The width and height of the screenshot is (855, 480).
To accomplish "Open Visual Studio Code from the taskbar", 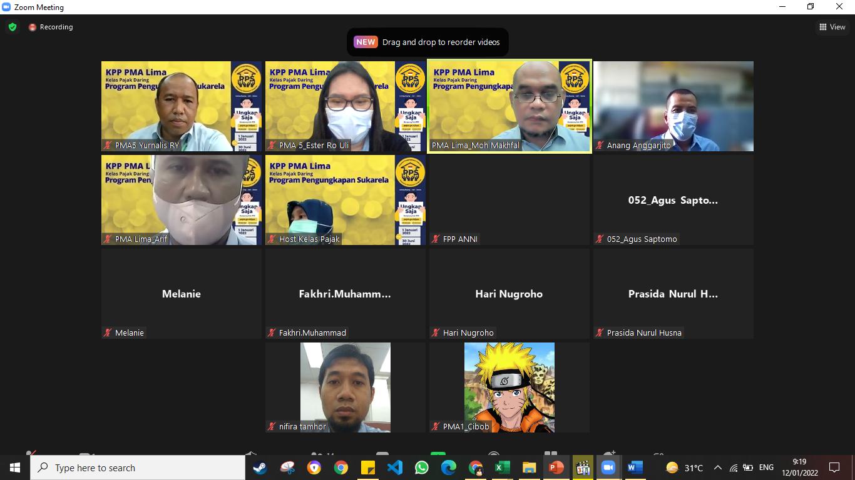I will click(395, 467).
